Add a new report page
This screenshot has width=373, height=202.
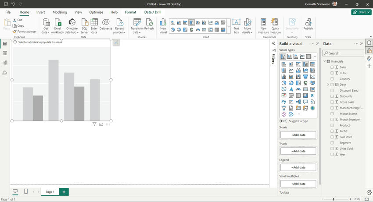[64, 192]
